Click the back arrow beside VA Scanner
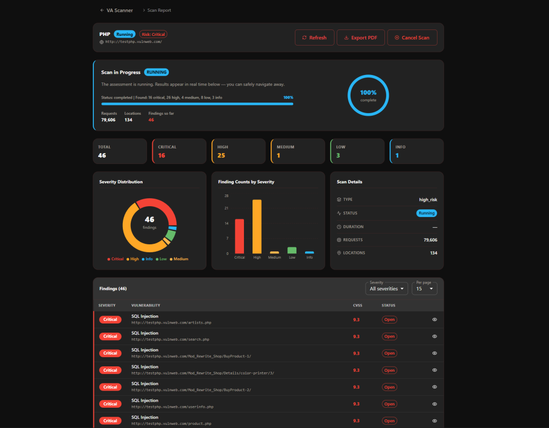Image resolution: width=549 pixels, height=428 pixels. 101,10
